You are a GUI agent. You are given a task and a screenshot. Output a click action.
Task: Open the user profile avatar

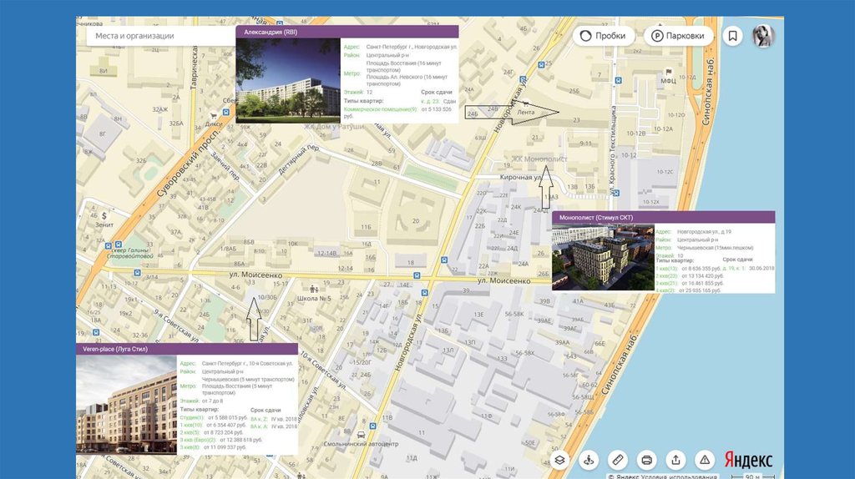763,36
